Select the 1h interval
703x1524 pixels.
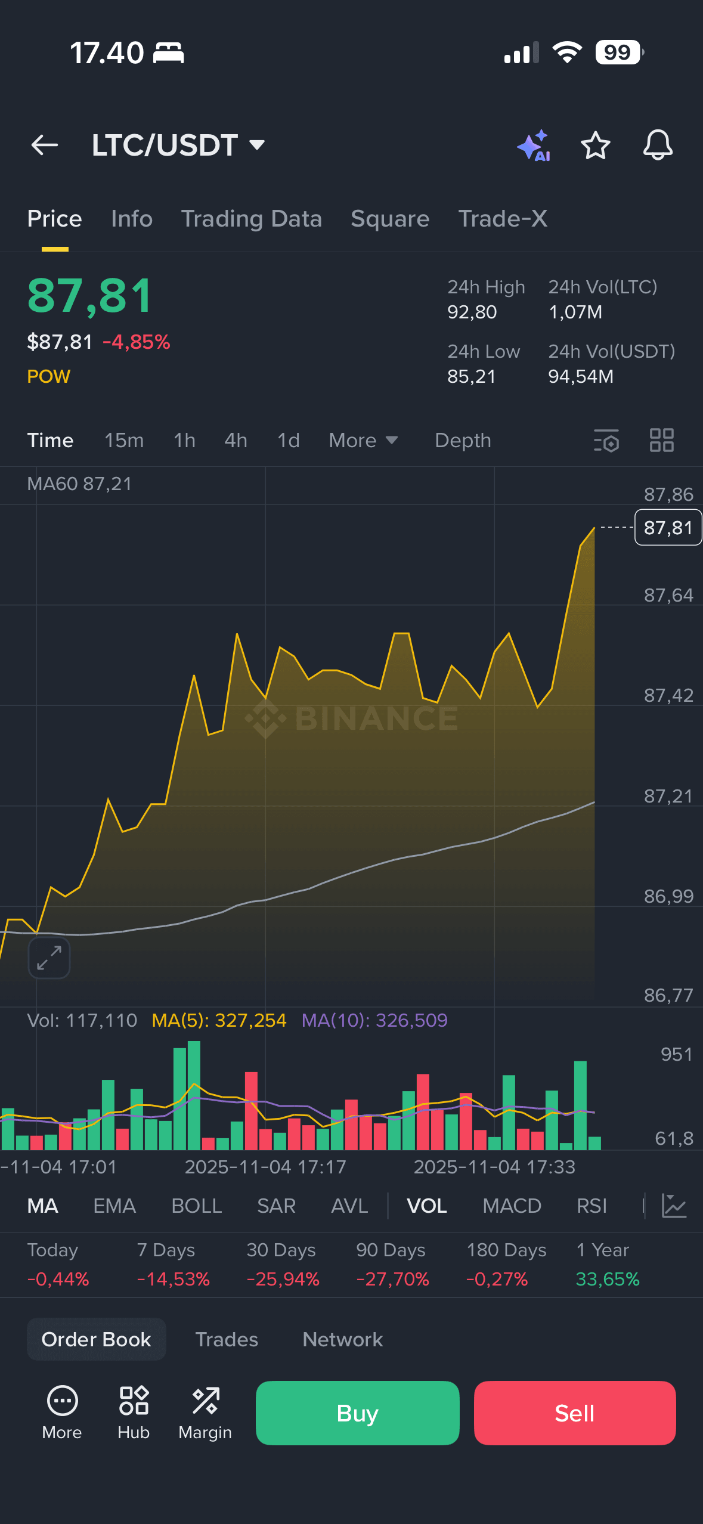(x=184, y=441)
